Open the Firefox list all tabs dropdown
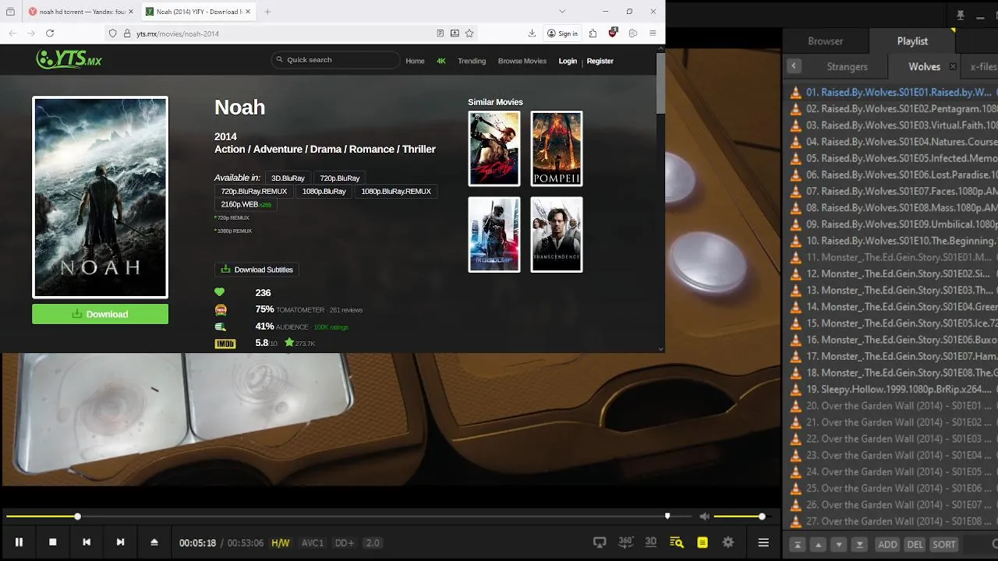 tap(562, 12)
